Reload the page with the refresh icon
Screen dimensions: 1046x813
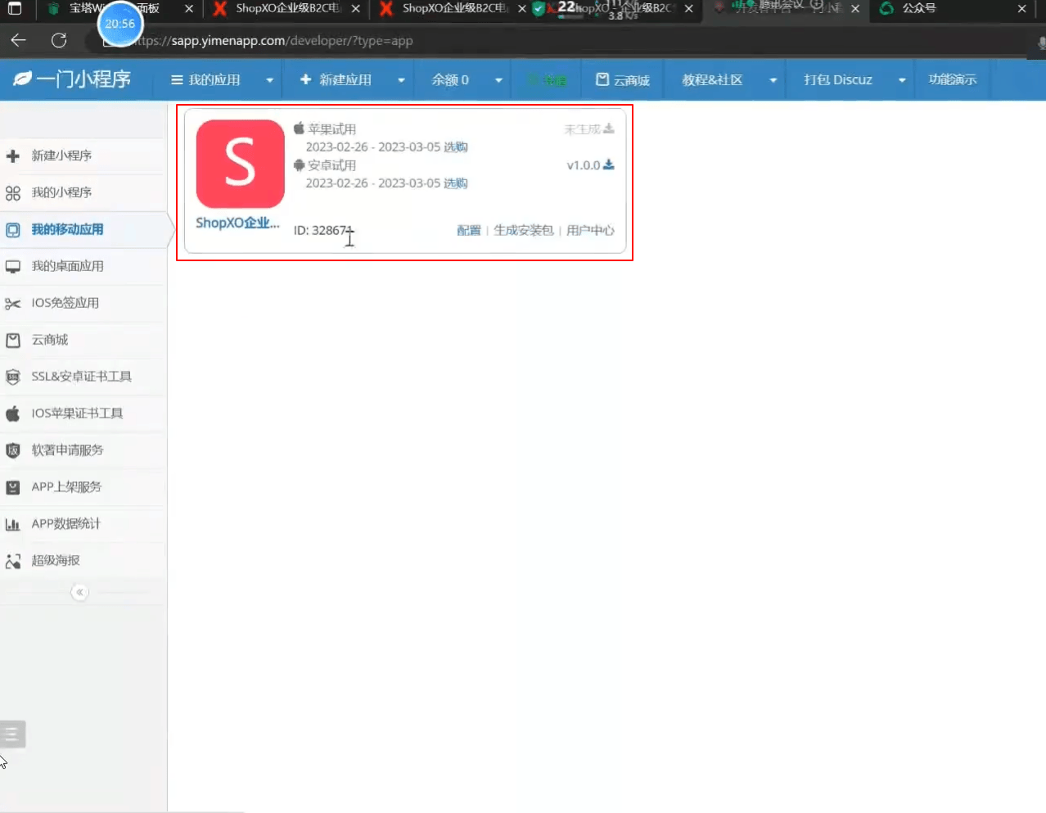click(59, 40)
